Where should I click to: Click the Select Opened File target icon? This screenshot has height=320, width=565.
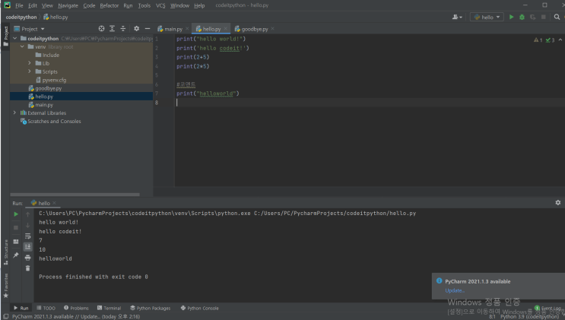[x=101, y=29]
